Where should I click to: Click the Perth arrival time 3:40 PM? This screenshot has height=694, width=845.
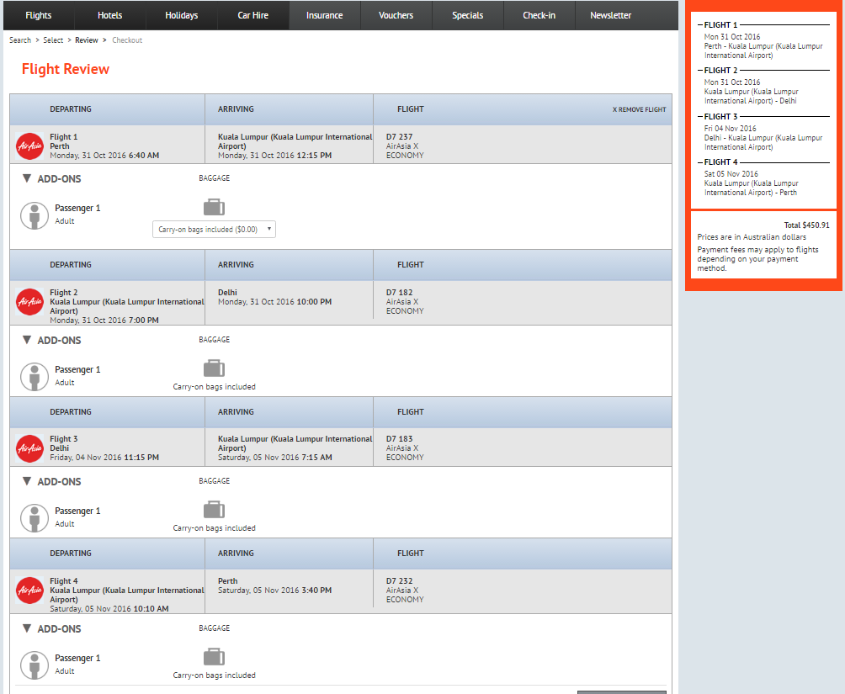click(x=316, y=590)
